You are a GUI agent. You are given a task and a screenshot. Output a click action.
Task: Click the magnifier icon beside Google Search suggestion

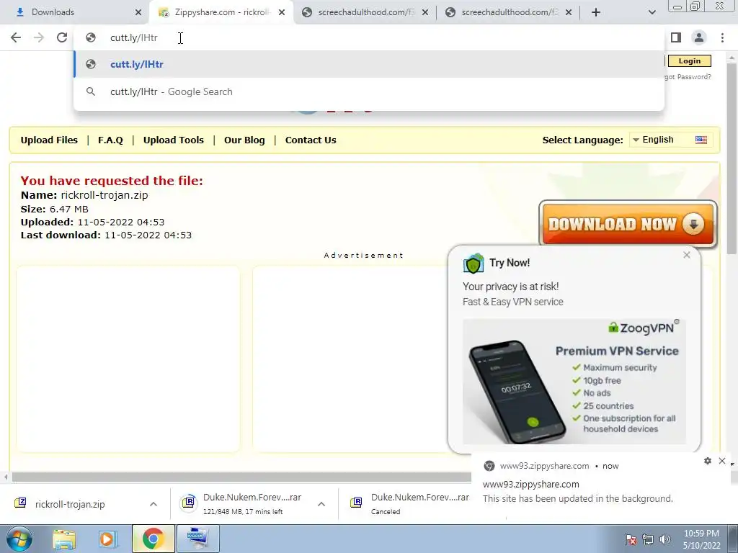coord(91,91)
